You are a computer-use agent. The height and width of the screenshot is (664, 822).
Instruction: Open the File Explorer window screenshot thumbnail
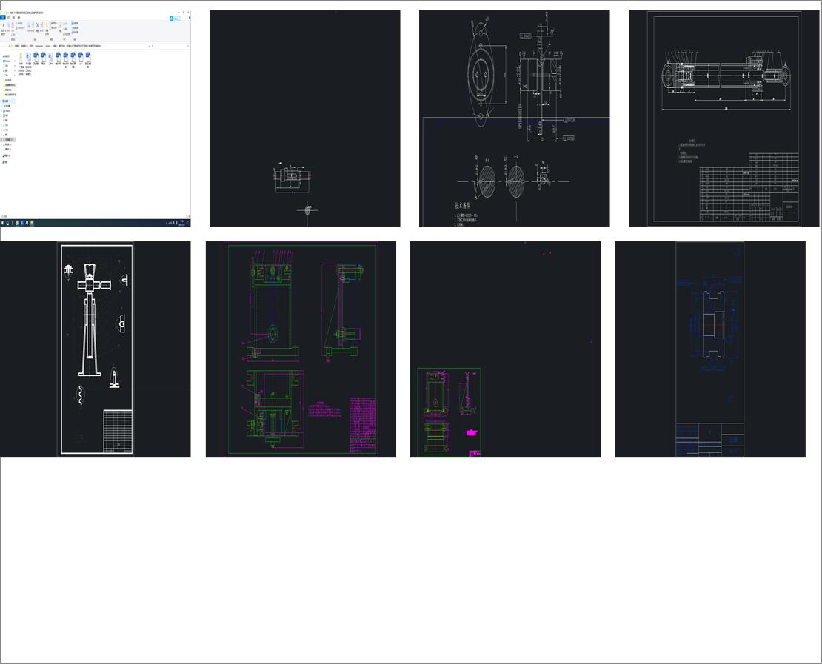point(96,118)
